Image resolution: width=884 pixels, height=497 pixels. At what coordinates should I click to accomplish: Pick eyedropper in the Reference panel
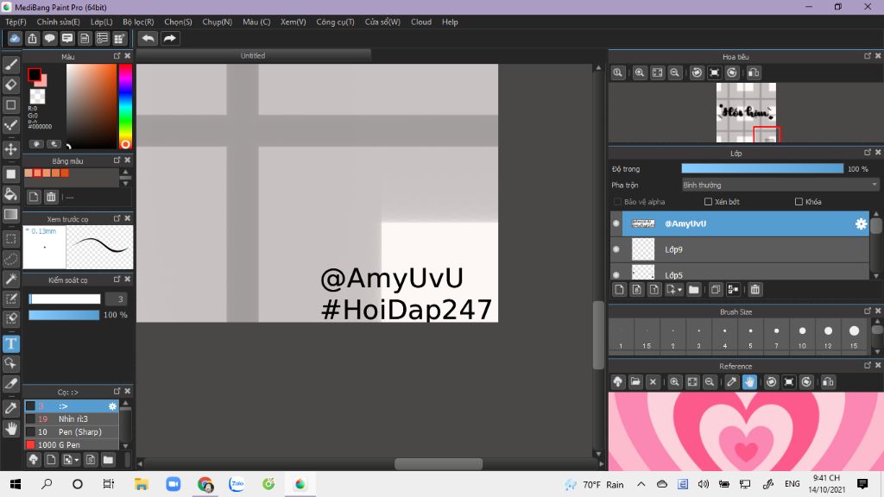pos(732,382)
